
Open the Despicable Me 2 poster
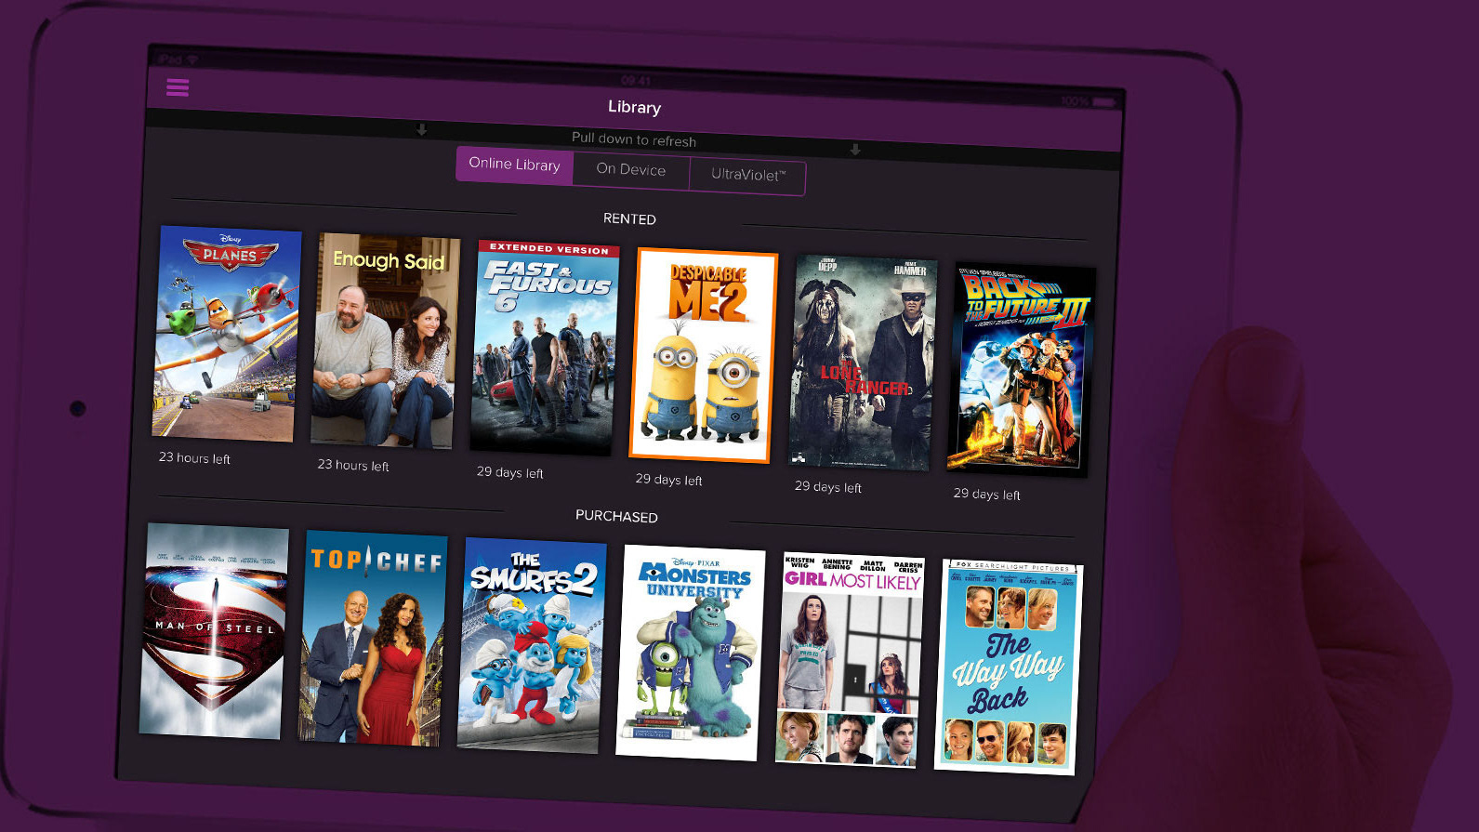(x=703, y=355)
